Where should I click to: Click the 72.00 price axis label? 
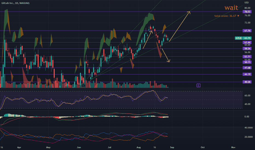(x=247, y=23)
